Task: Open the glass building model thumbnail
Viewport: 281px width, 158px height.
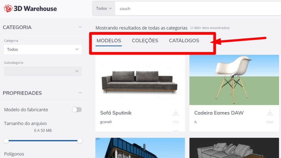Action: pos(140,148)
